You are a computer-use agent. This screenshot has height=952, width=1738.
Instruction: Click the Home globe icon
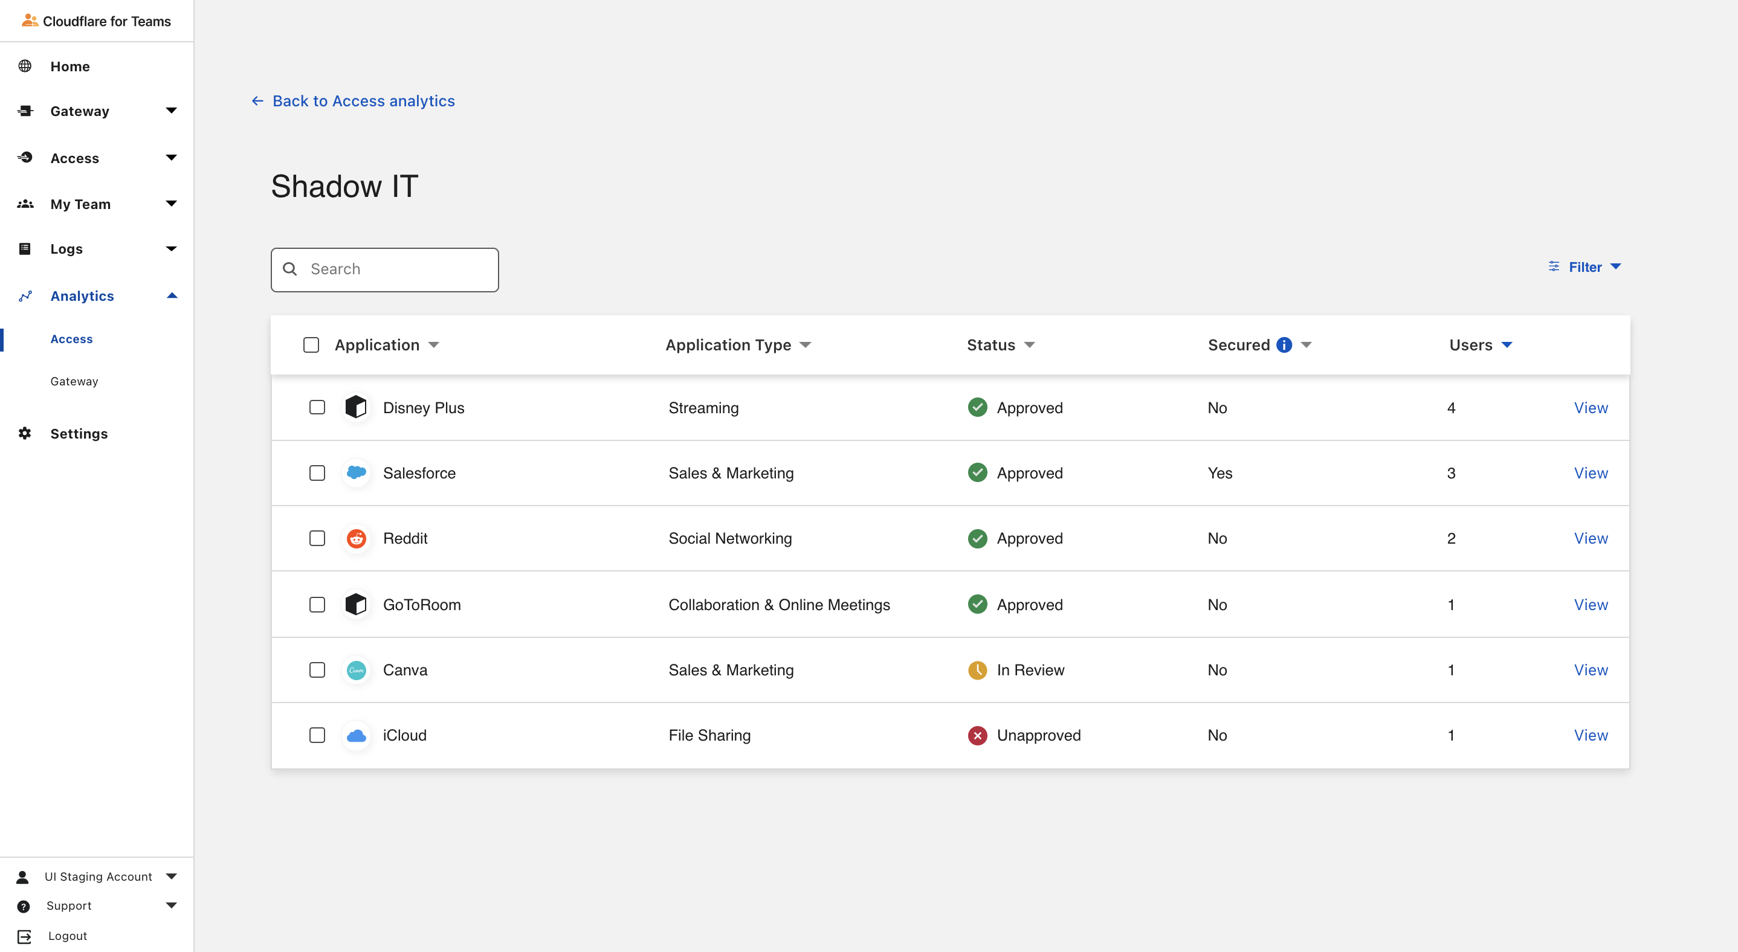(x=25, y=66)
